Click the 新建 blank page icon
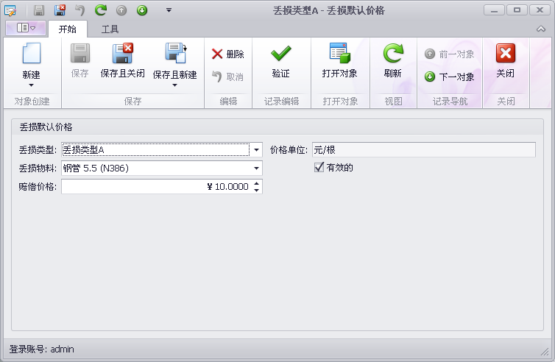The width and height of the screenshot is (555, 362). pyautogui.click(x=32, y=54)
